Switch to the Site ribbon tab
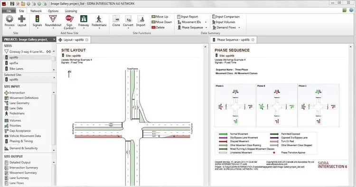356x187 pixels. pos(21,11)
